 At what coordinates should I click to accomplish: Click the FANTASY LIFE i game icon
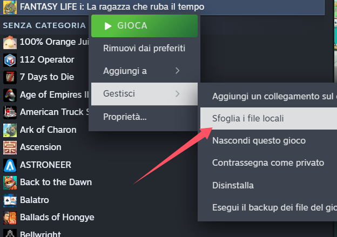click(x=10, y=7)
